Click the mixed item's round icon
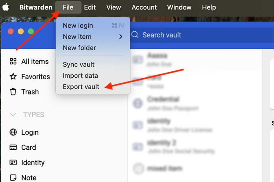274x182 pixels. pyautogui.click(x=138, y=169)
